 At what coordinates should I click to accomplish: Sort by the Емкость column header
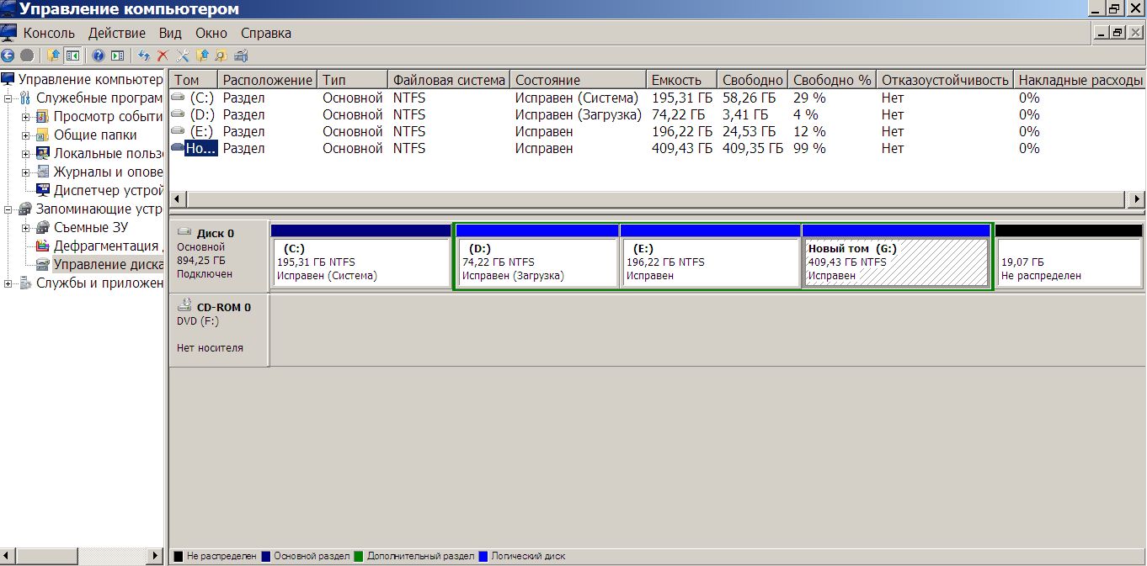[x=675, y=80]
